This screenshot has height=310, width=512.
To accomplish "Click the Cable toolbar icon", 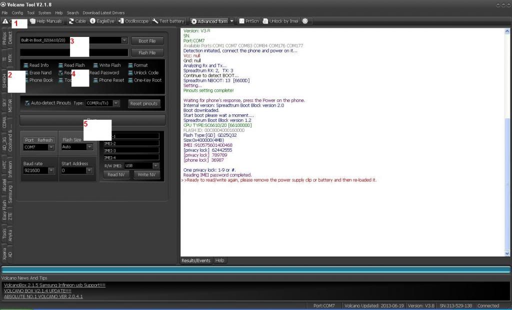I will click(77, 21).
